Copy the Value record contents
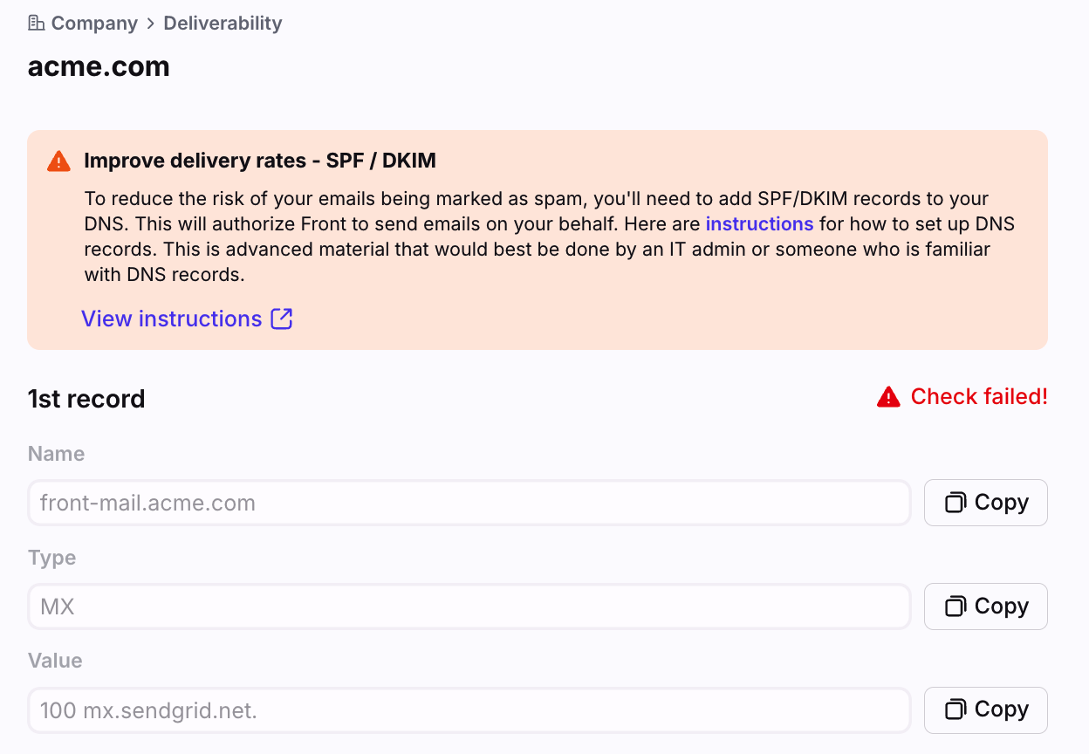This screenshot has width=1089, height=754. click(986, 710)
